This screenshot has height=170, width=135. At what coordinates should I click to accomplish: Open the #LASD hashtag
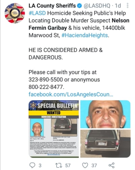coord(37,13)
